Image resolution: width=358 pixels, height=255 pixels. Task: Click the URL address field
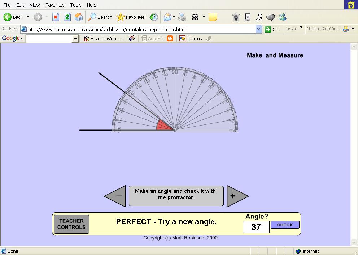(x=141, y=29)
